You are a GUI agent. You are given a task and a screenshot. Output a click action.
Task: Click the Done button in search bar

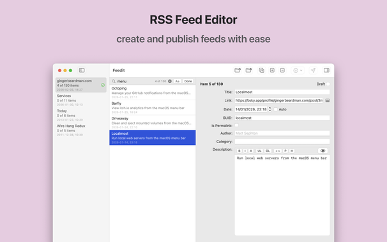188,81
